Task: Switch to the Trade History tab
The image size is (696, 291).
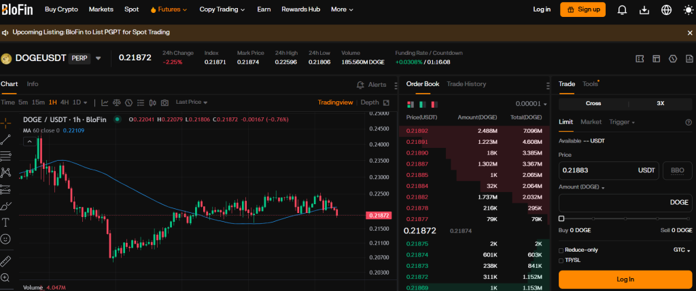Action: (466, 84)
